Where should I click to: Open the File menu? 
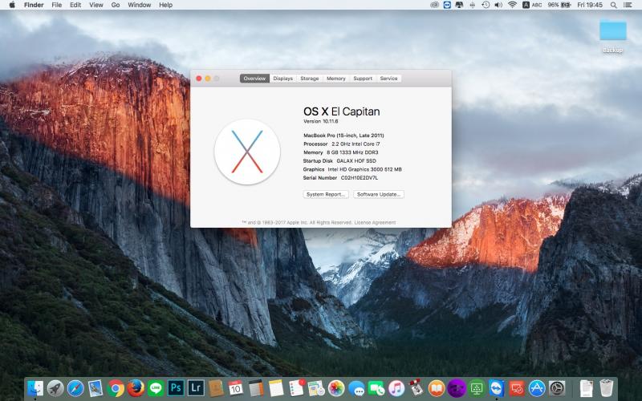pyautogui.click(x=56, y=5)
